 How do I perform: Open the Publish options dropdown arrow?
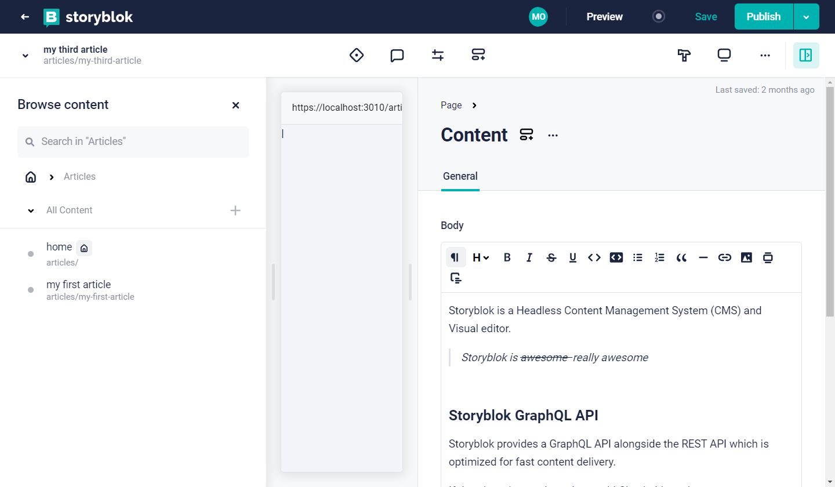click(x=806, y=17)
